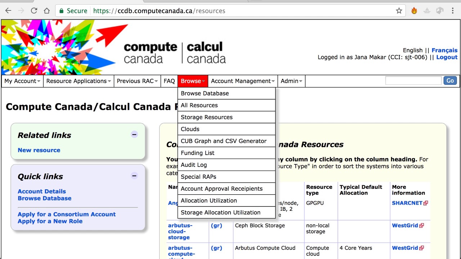Open Resource Applications dropdown menu
Screen dimensions: 461x259
coord(79,81)
